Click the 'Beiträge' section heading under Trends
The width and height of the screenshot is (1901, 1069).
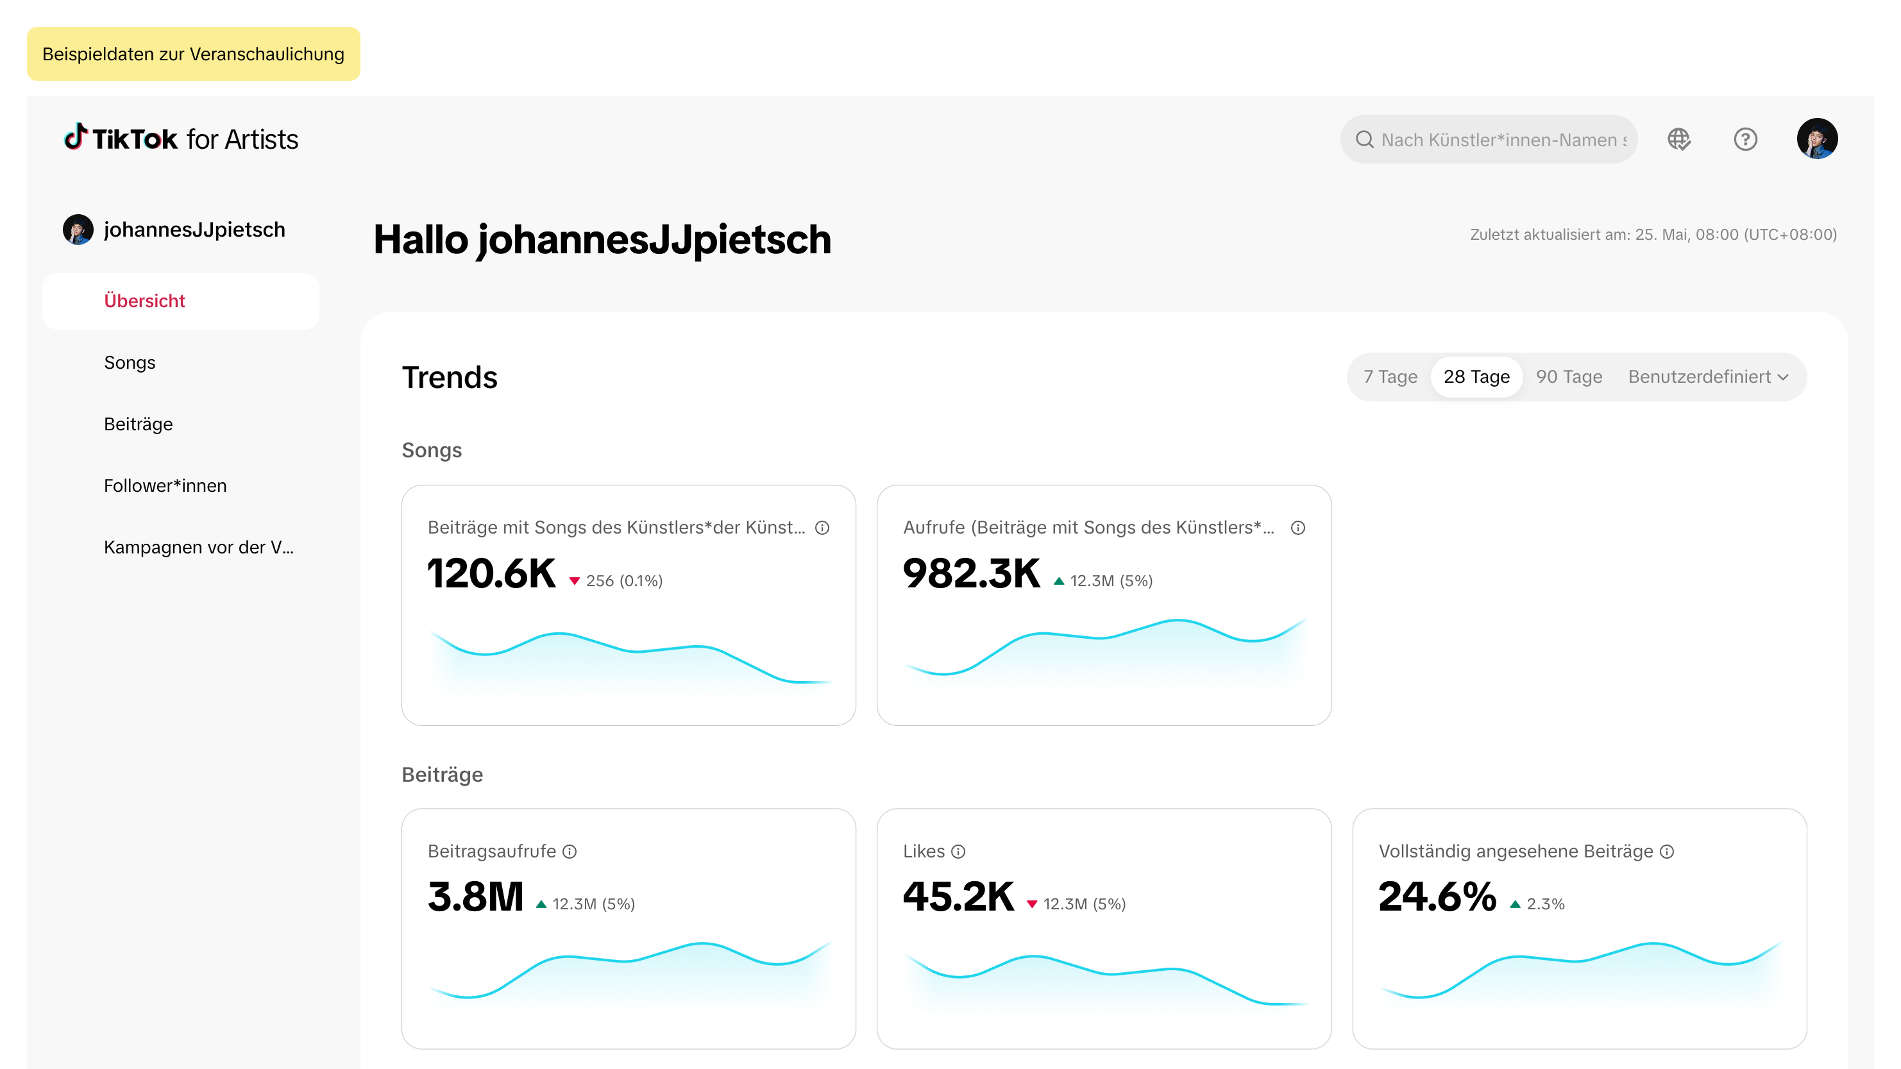pos(442,775)
